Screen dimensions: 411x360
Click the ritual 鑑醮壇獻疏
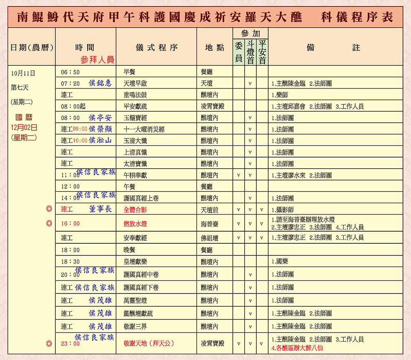point(138,313)
